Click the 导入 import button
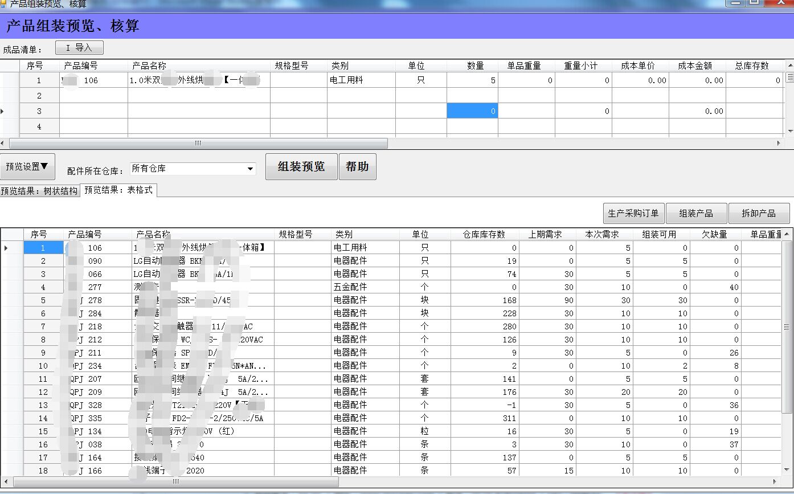Screen dimensions: 794x494 (x=79, y=48)
